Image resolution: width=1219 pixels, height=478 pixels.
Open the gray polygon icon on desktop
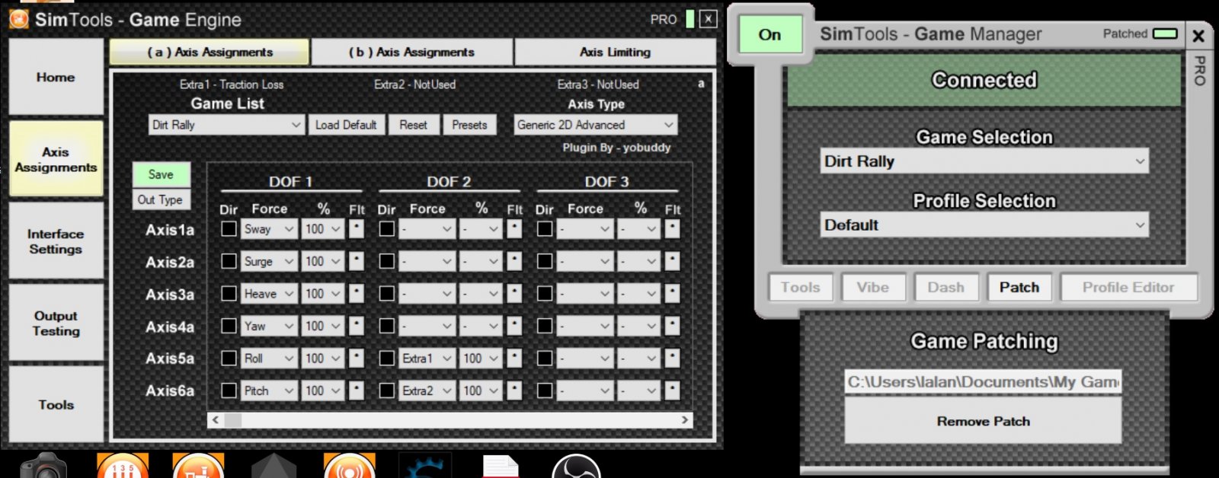click(274, 466)
